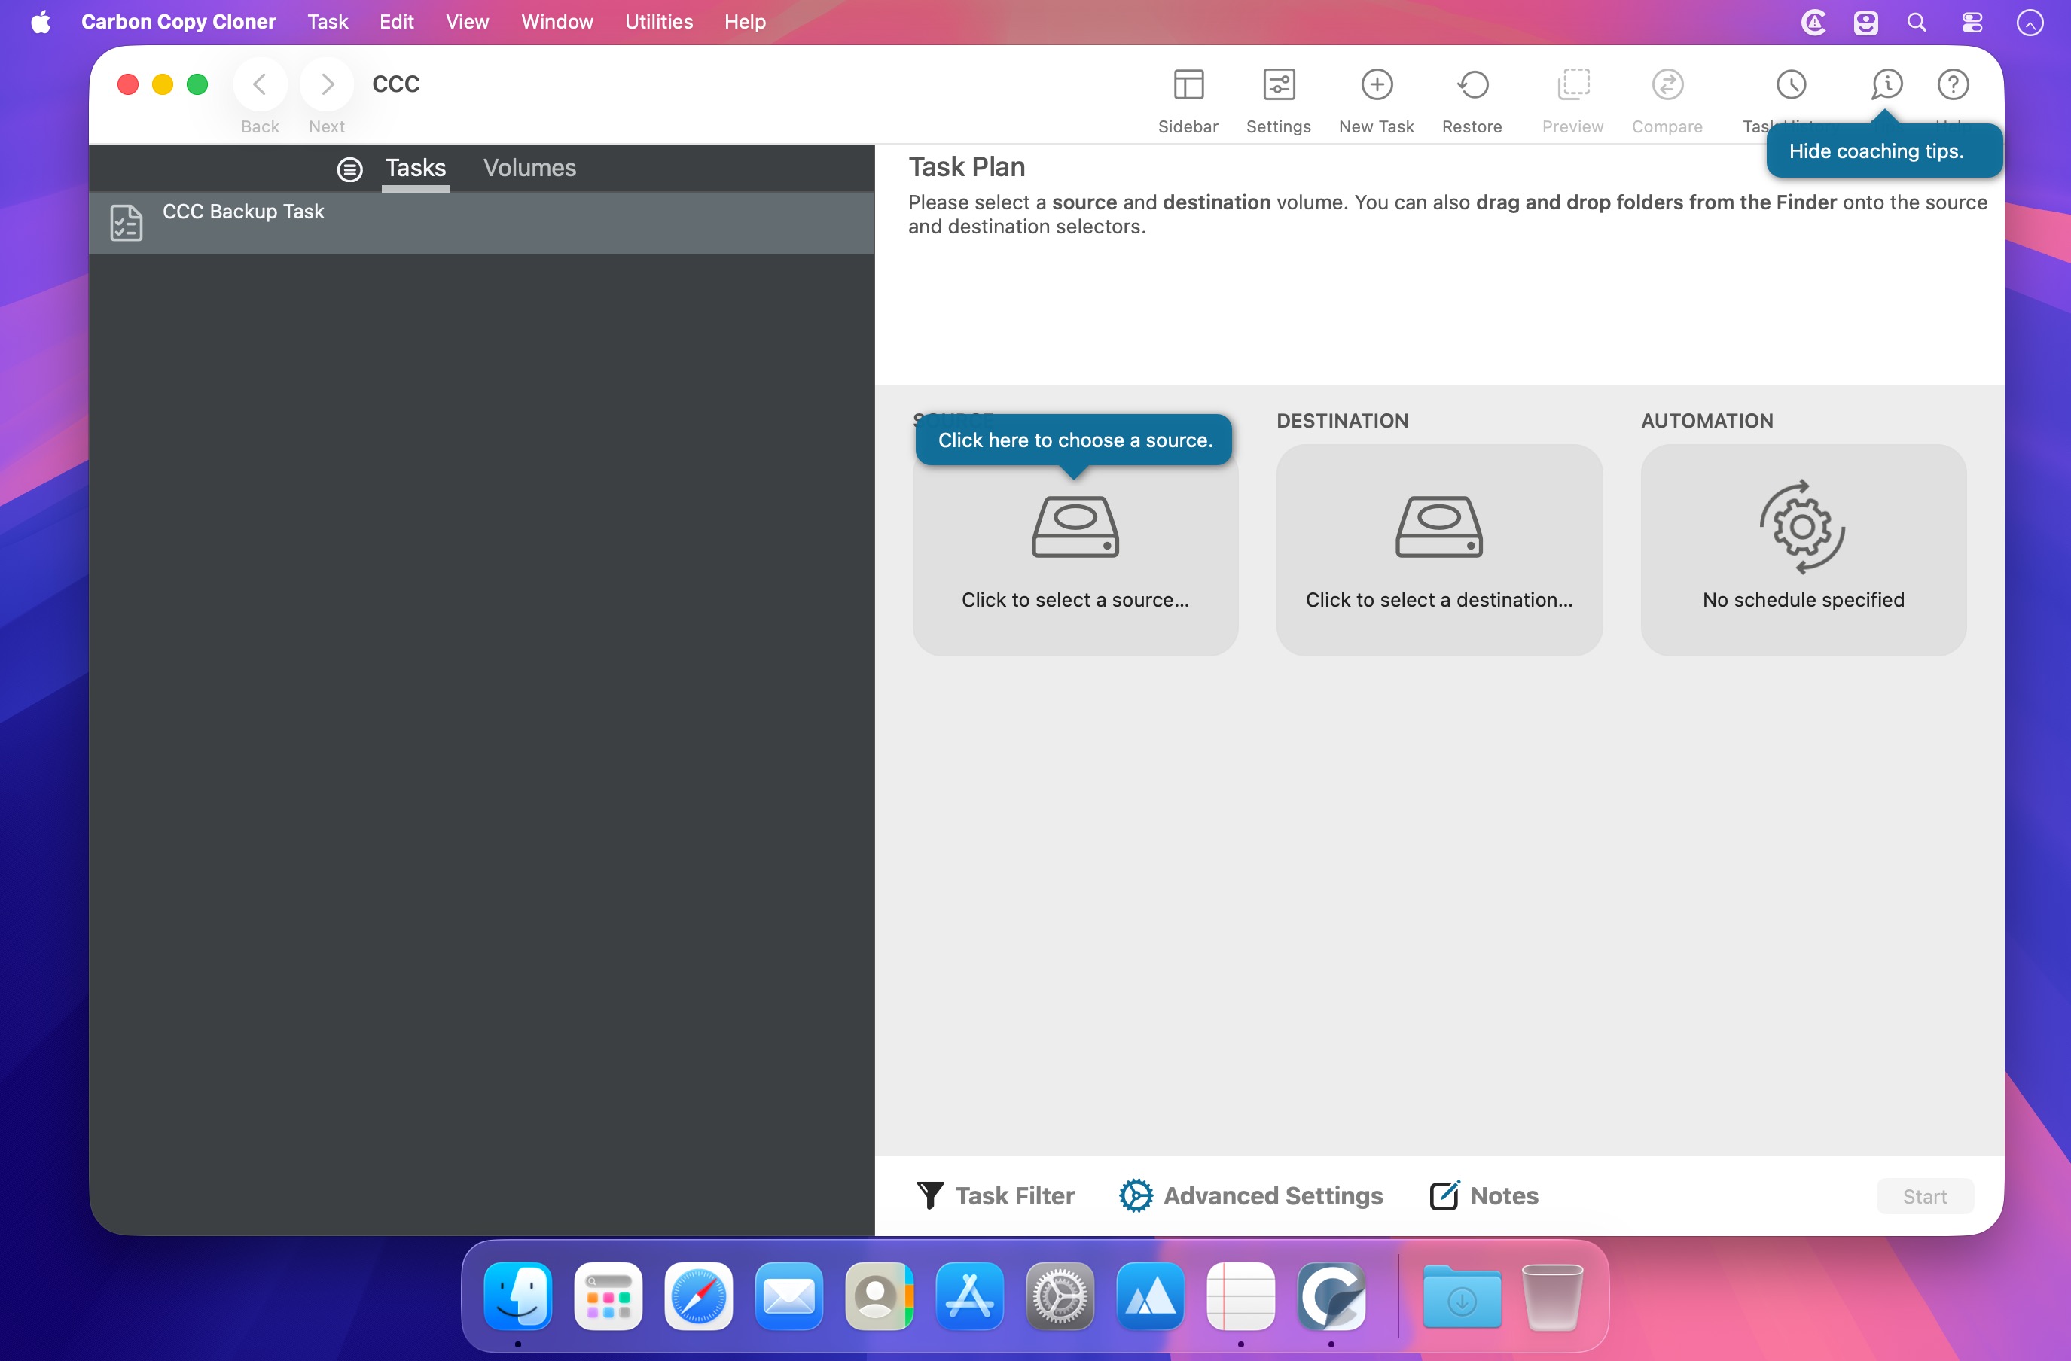The width and height of the screenshot is (2071, 1361).
Task: Open the Settings toolbar icon
Action: coord(1278,85)
